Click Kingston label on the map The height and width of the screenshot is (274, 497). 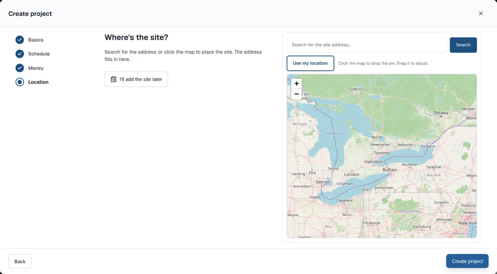[x=428, y=146]
